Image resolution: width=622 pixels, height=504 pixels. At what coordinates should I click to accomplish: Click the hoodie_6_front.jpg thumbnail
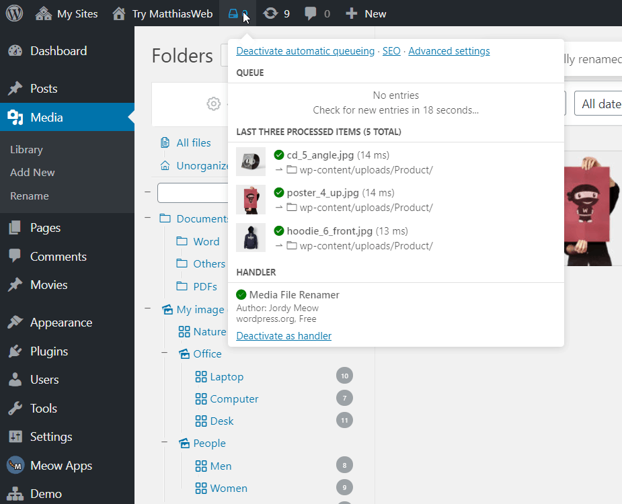click(x=251, y=238)
